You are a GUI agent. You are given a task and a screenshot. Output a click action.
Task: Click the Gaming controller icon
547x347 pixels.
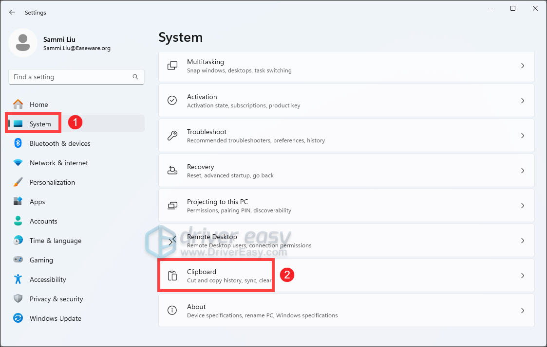pos(18,260)
